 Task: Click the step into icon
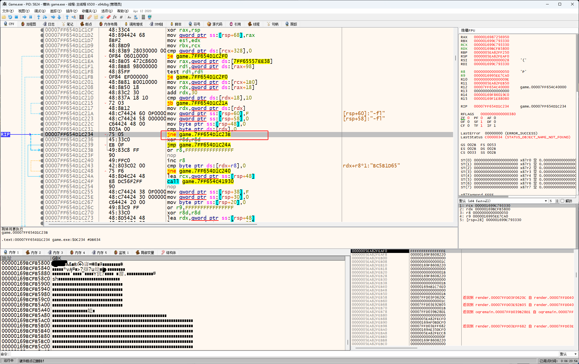click(x=38, y=17)
